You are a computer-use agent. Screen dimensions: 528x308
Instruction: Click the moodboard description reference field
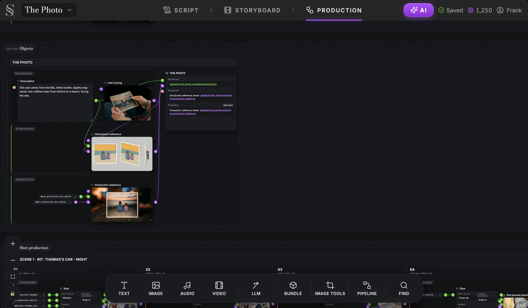coord(201,84)
